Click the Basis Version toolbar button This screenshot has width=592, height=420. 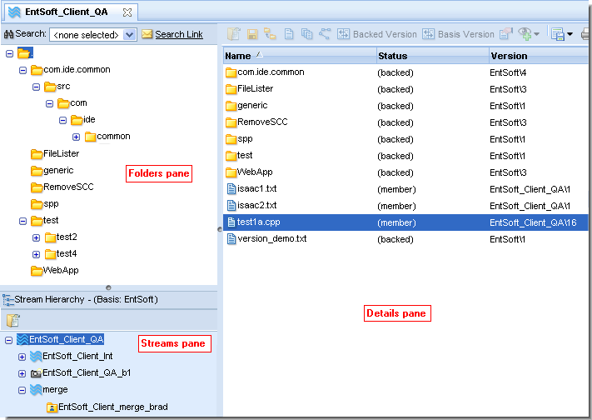(458, 34)
